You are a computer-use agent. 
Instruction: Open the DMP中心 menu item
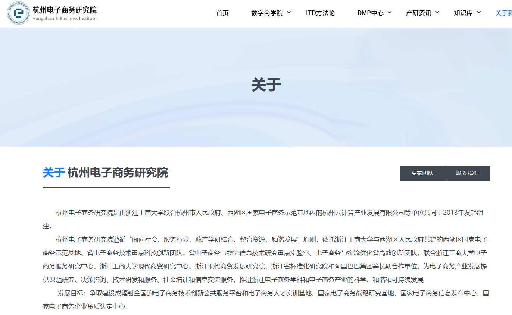(370, 13)
